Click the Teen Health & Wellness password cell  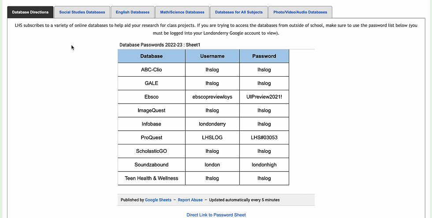(264, 178)
